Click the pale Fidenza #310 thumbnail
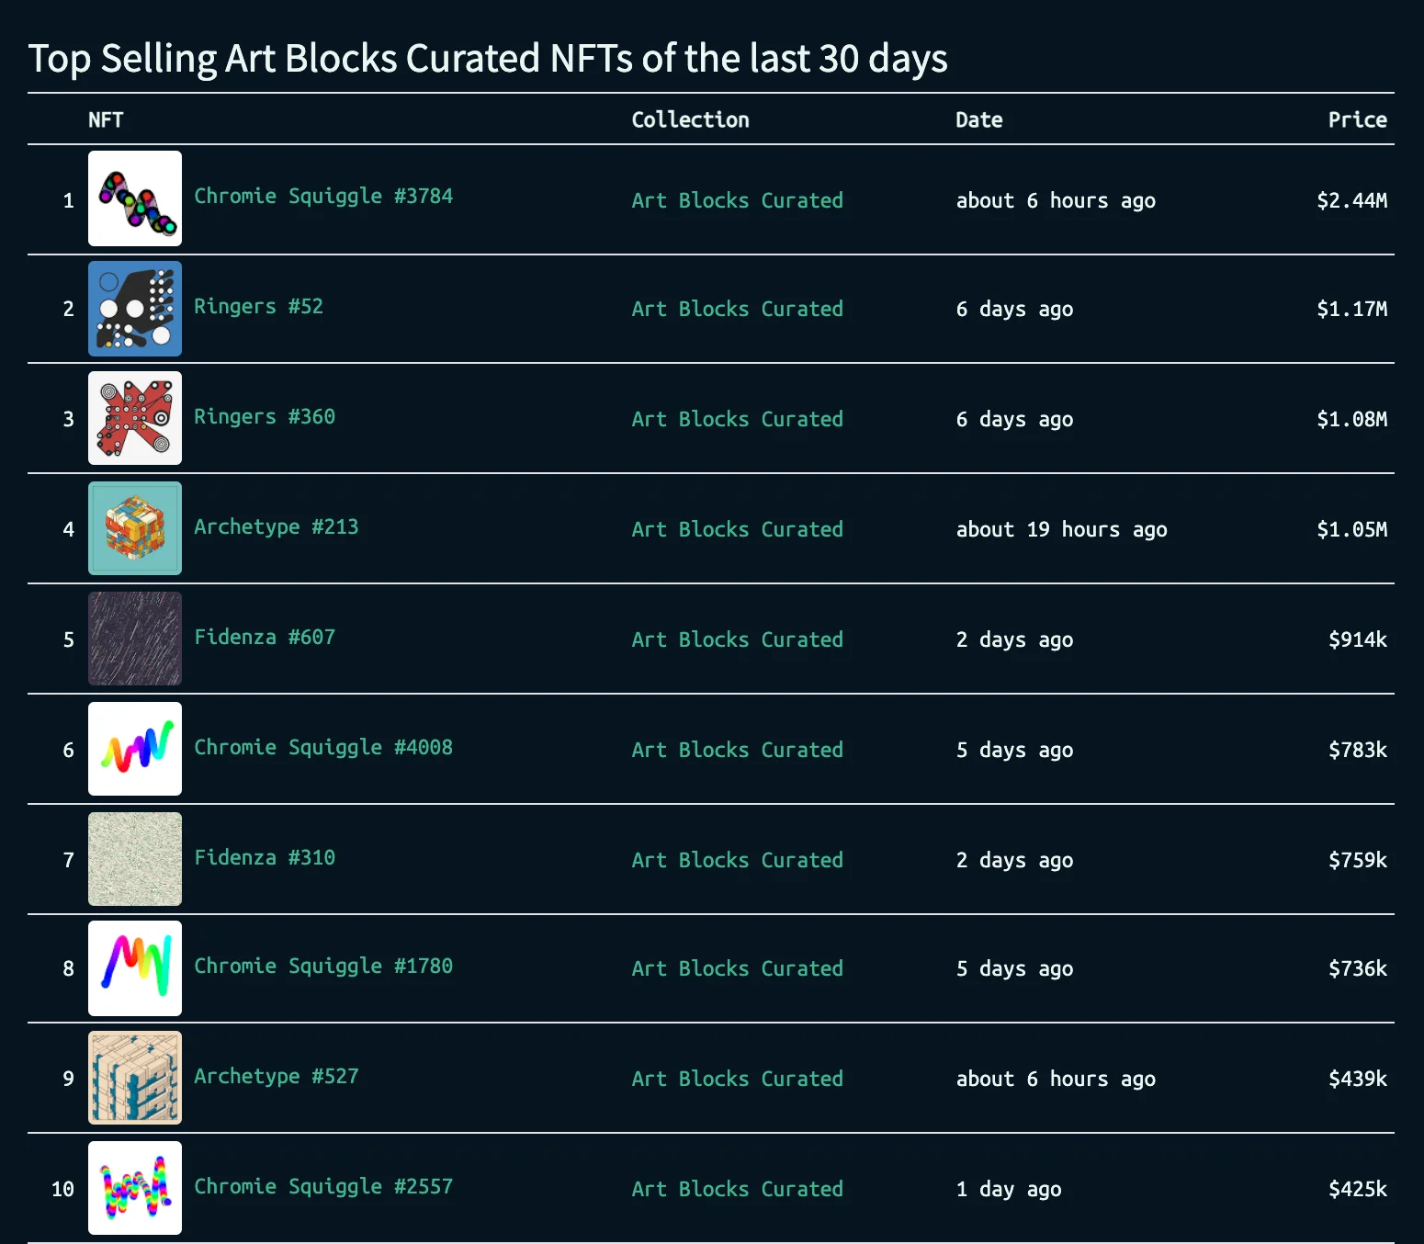The height and width of the screenshot is (1244, 1424). pos(135,859)
